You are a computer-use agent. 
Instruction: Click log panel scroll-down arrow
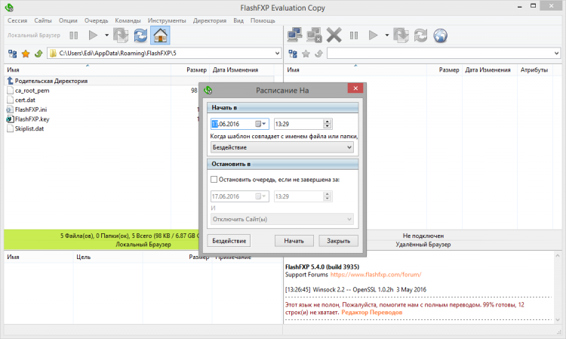point(558,320)
